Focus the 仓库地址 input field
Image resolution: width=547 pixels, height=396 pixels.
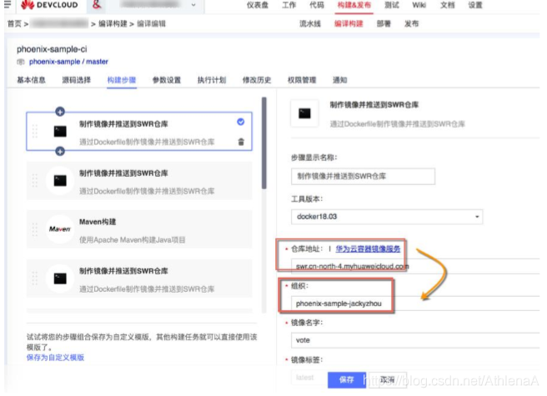(415, 266)
